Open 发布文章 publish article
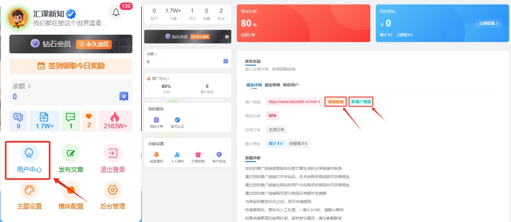Viewport: 511px width, 222px height. pyautogui.click(x=71, y=159)
